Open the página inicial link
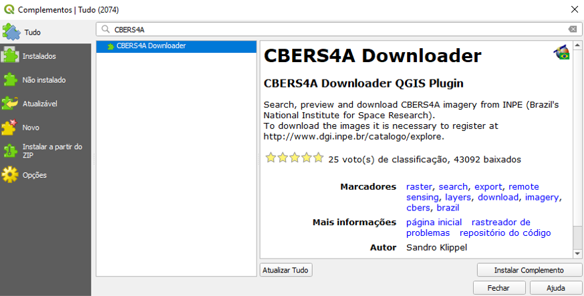Screen dimensions: 584x296 (434, 222)
